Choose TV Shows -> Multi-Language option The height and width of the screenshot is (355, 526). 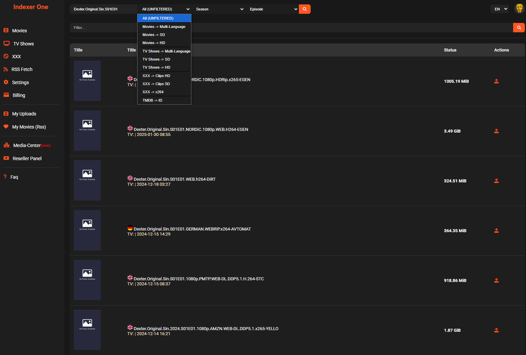tap(164, 51)
